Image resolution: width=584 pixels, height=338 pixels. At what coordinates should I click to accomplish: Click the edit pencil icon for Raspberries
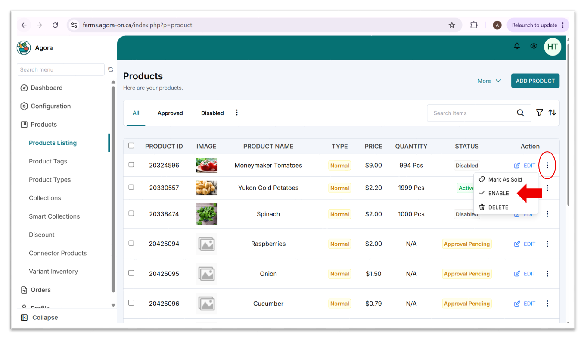pos(517,244)
